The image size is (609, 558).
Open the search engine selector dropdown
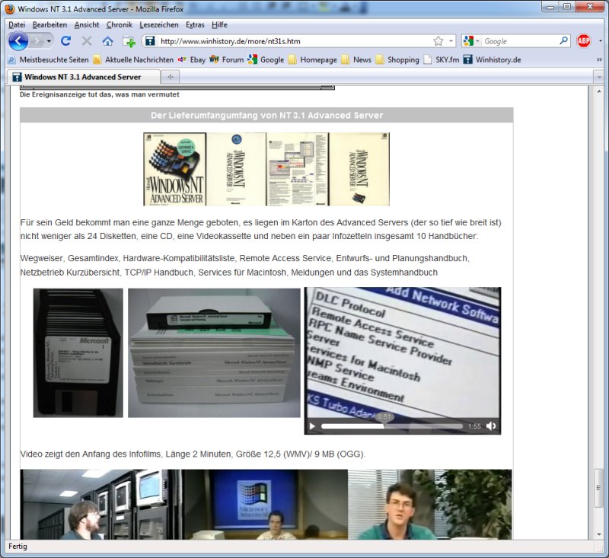[471, 41]
